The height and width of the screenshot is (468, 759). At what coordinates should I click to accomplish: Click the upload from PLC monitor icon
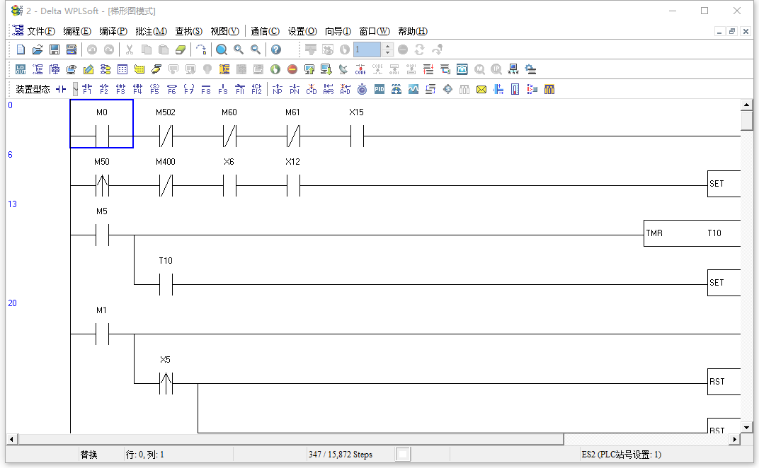point(309,69)
